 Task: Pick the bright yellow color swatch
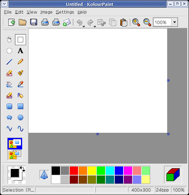[x=92, y=171]
